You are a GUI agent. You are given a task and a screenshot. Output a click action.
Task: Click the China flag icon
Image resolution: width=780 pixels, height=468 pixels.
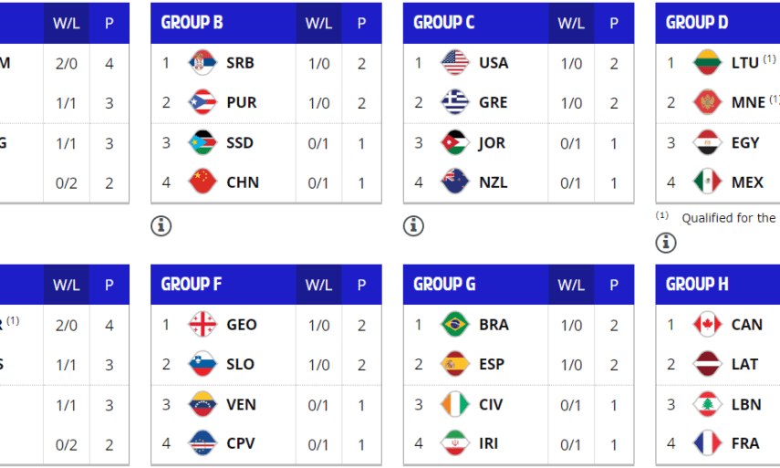[x=202, y=182]
